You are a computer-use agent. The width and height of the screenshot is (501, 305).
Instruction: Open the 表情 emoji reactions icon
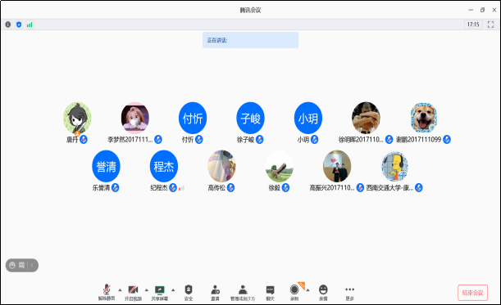[323, 293]
